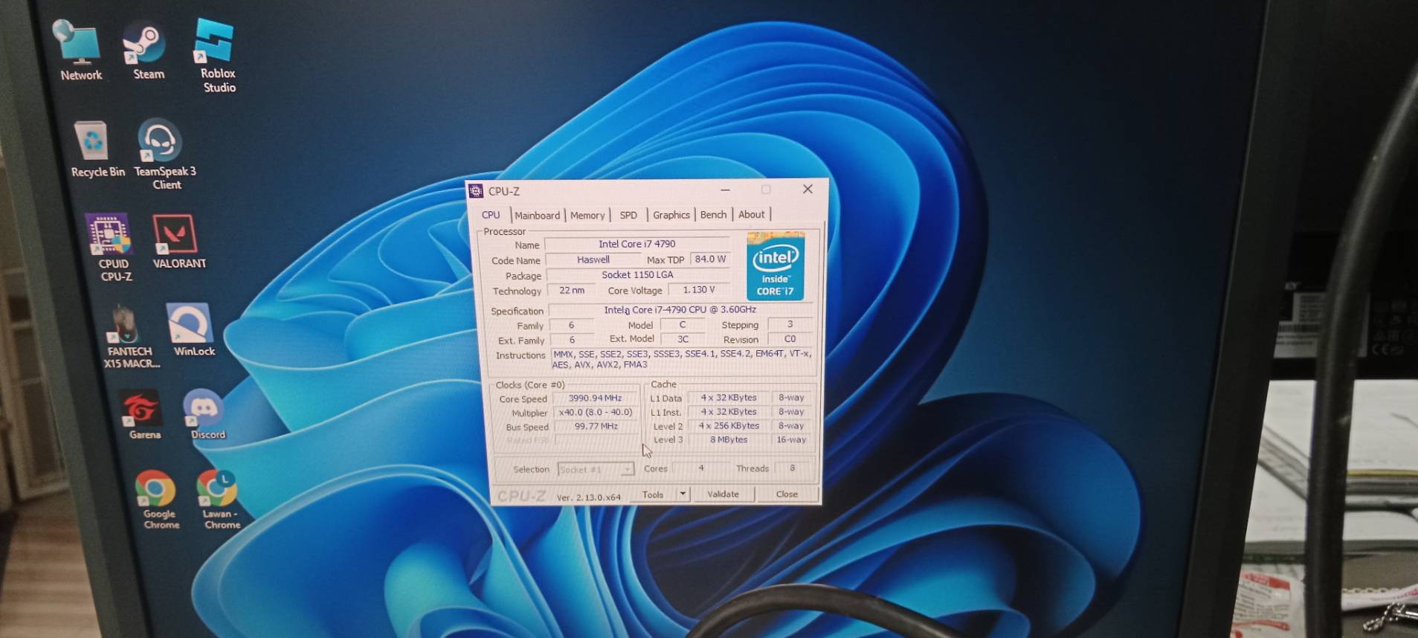The image size is (1418, 638).
Task: Select the CPUID CPU-Z desktop icon
Action: [x=112, y=248]
